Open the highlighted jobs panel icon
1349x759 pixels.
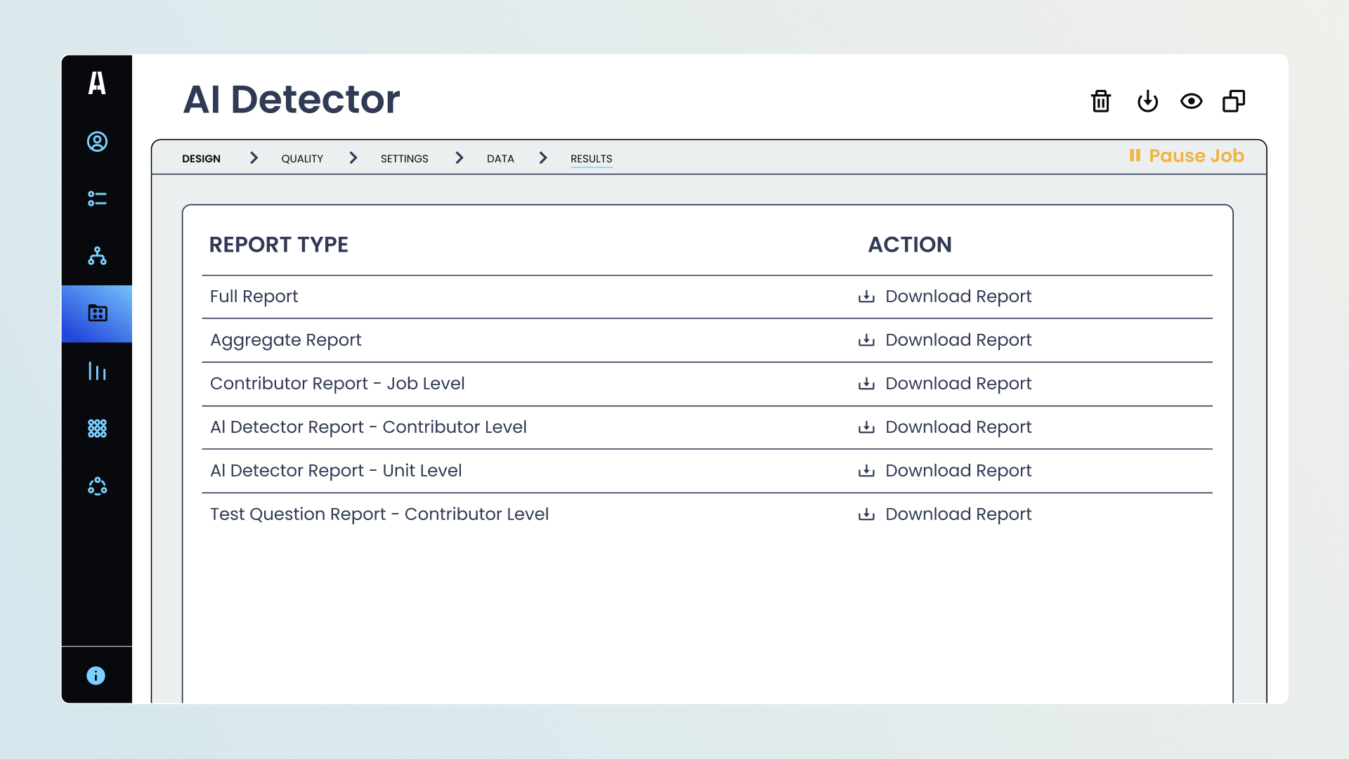pos(96,313)
